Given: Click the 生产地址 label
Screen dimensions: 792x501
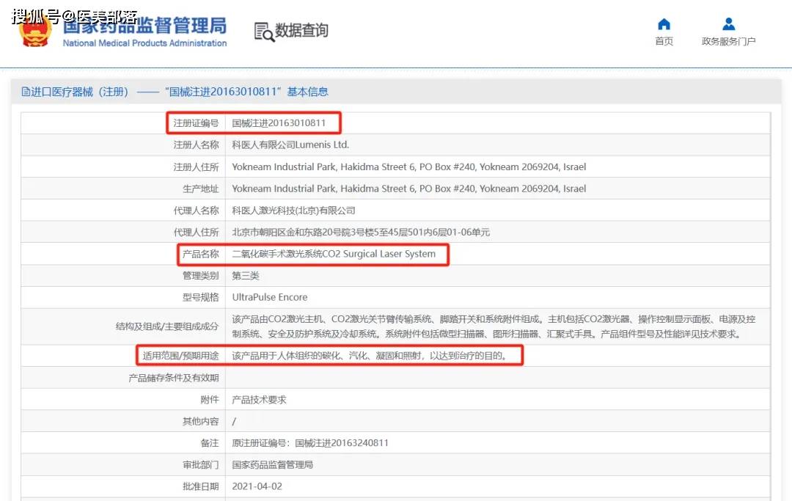Looking at the screenshot, I should (200, 189).
